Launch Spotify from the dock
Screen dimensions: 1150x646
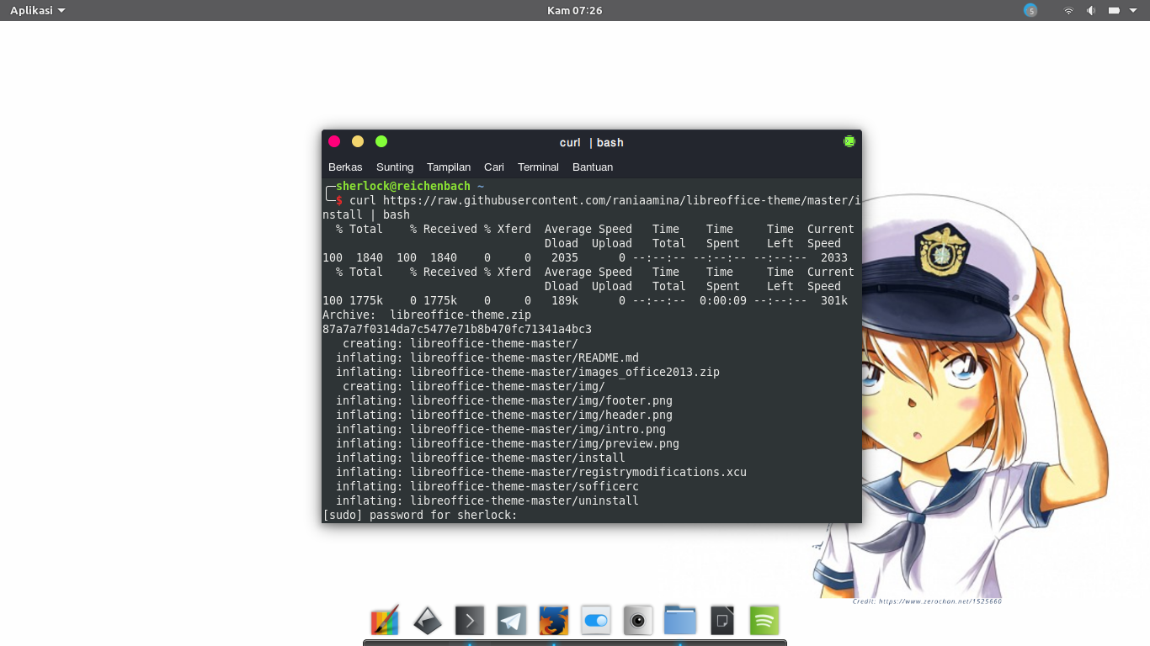764,621
